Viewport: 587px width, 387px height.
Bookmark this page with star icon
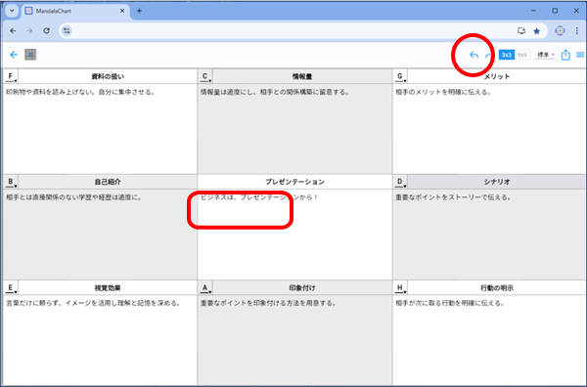[x=537, y=31]
